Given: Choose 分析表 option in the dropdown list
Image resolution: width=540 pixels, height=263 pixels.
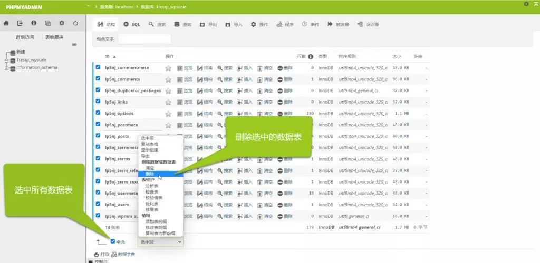Looking at the screenshot, I should coord(160,186).
